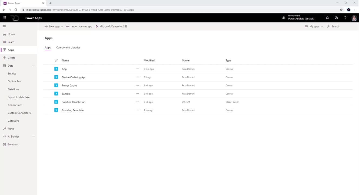
Task: Open more options for Power Cache
Action: click(x=138, y=85)
